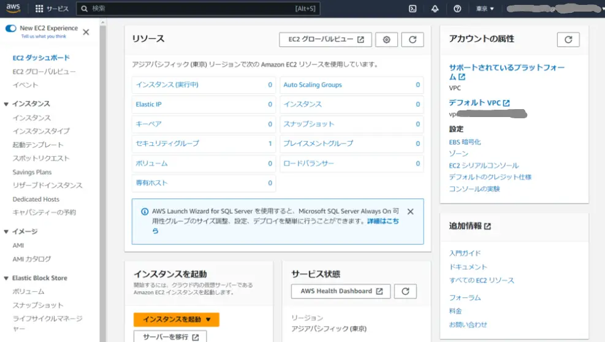Open AMI in sidebar
The width and height of the screenshot is (605, 342).
18,246
